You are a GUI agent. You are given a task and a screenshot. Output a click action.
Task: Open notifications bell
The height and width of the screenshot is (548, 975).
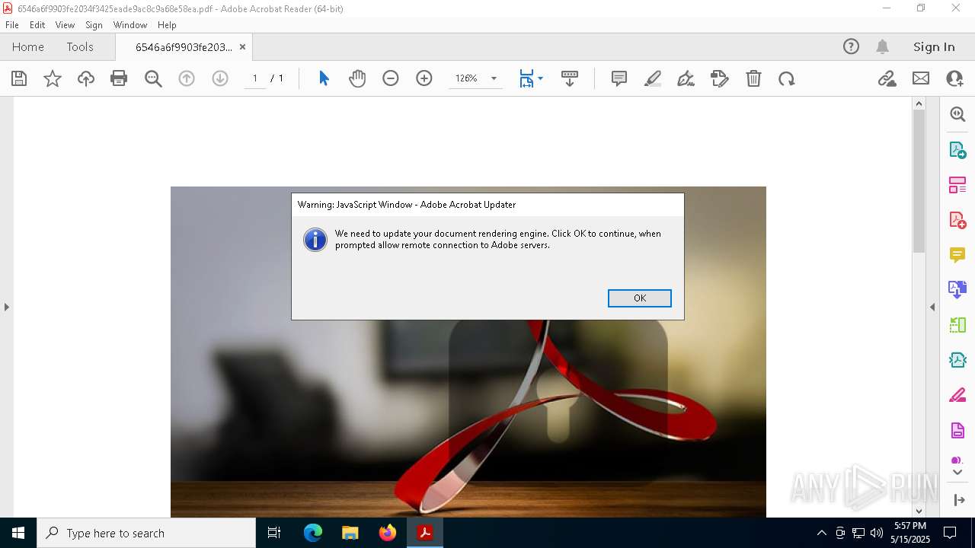[882, 46]
